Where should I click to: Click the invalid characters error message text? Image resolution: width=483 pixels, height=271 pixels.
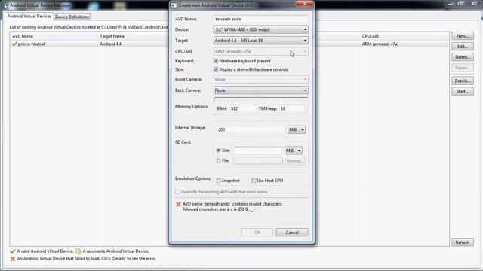pyautogui.click(x=232, y=206)
